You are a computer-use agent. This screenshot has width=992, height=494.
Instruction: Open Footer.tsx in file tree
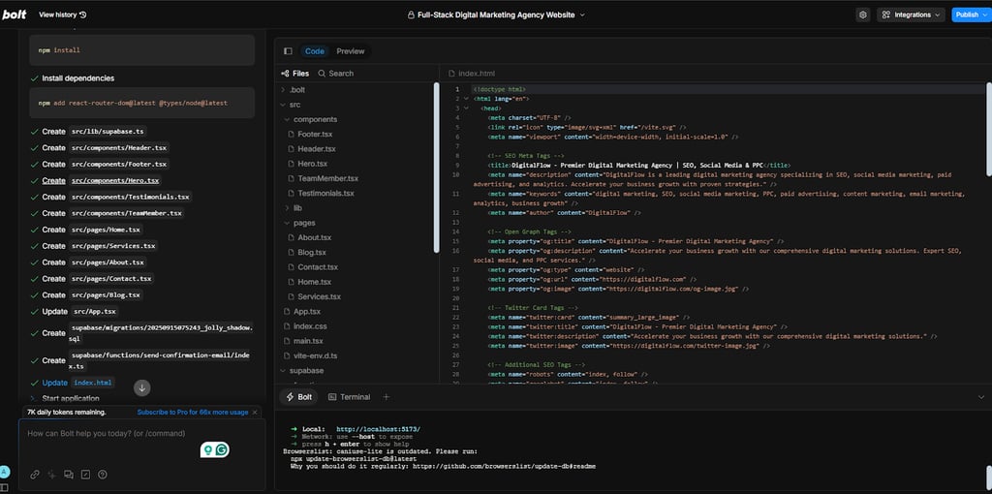[315, 134]
